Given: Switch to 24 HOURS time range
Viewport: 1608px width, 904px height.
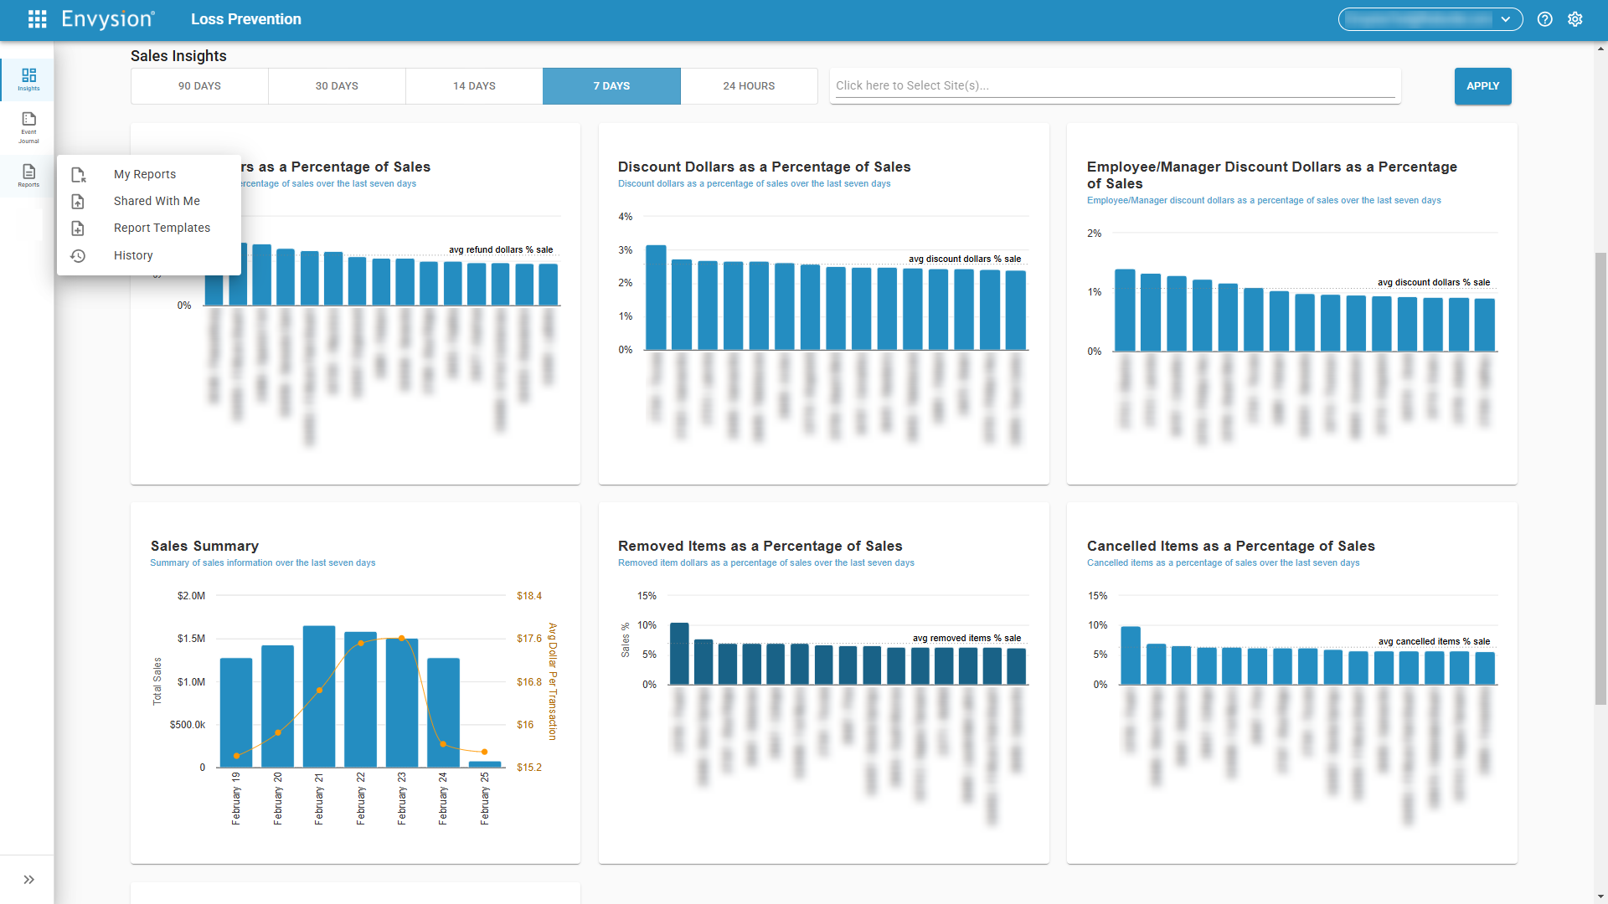Looking at the screenshot, I should (x=749, y=86).
